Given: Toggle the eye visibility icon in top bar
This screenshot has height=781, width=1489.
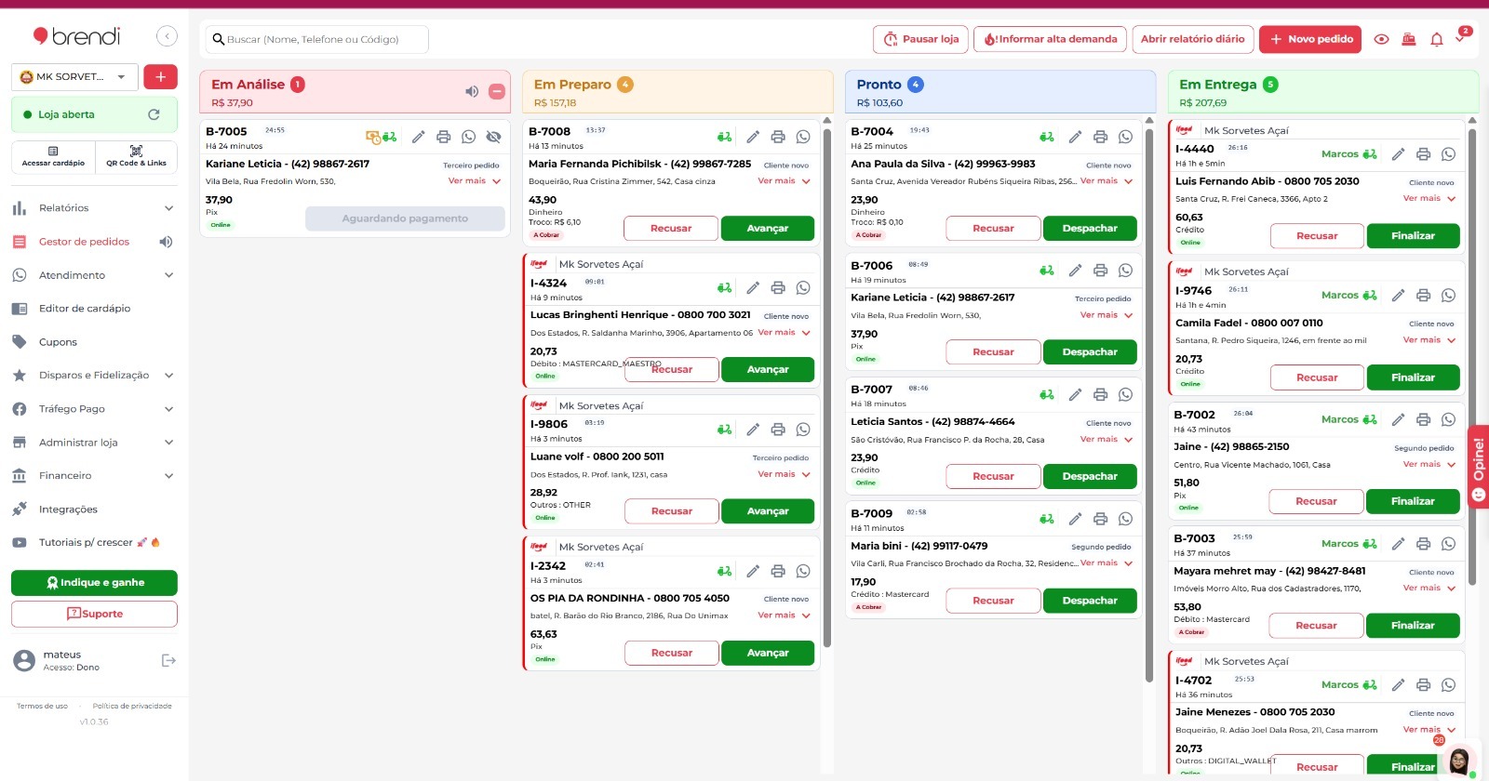Looking at the screenshot, I should pos(1381,39).
